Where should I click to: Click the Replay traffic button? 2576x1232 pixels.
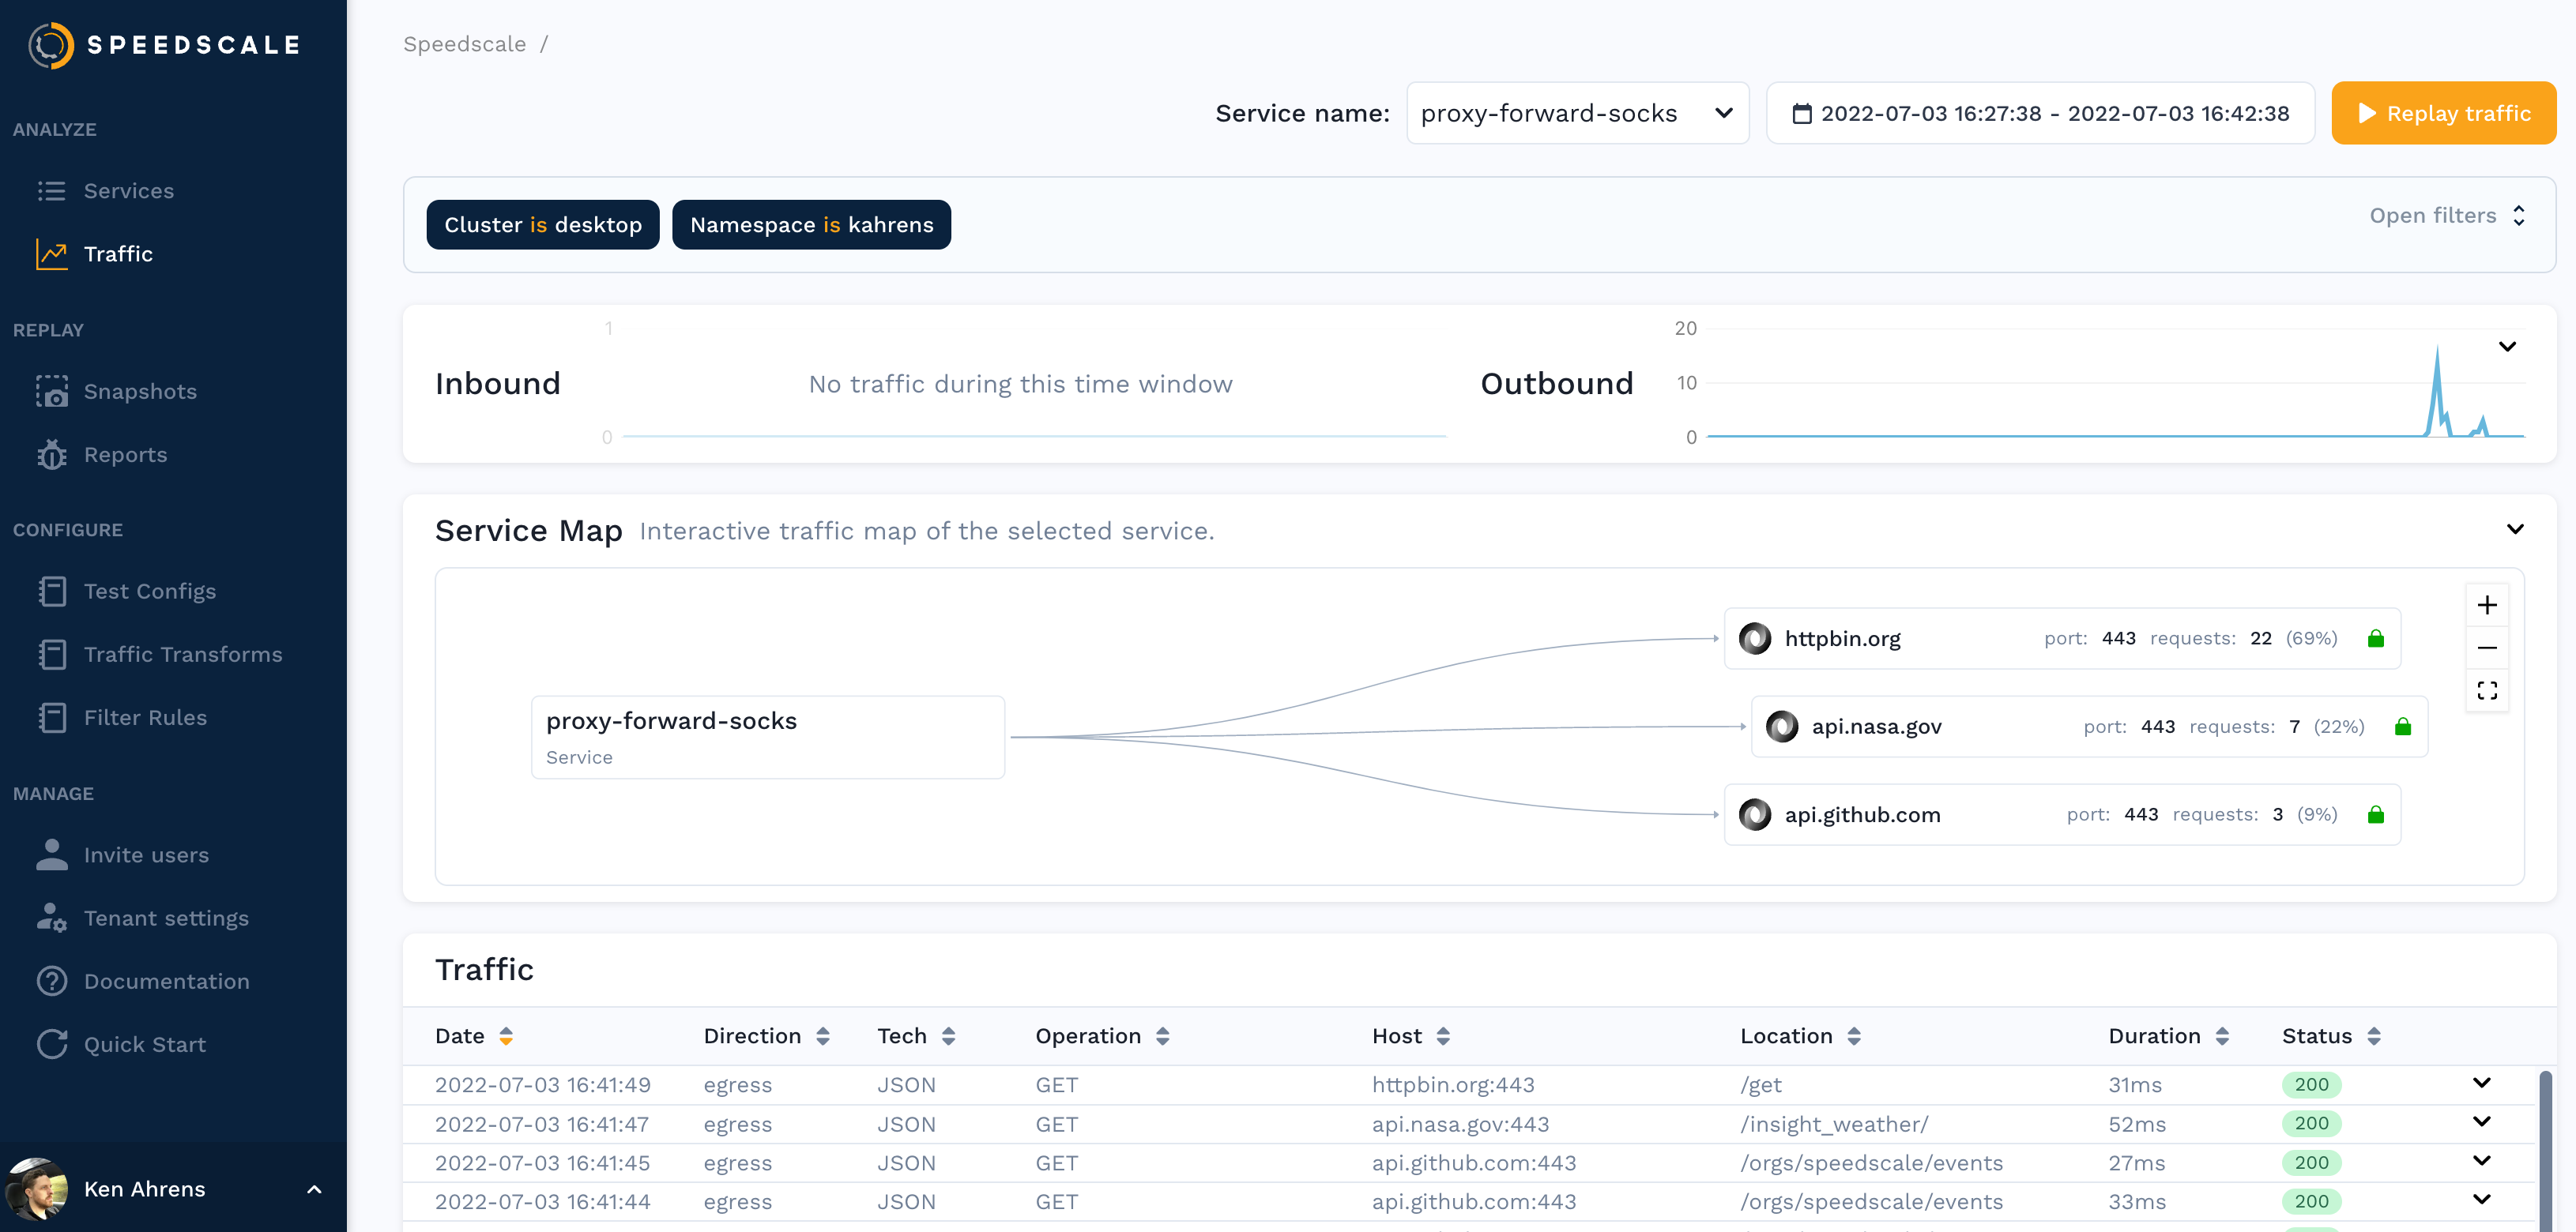click(x=2443, y=113)
